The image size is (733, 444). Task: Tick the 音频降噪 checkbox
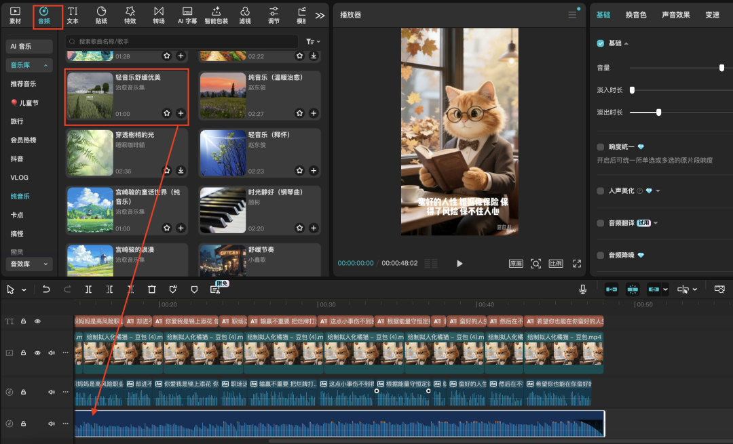point(600,255)
